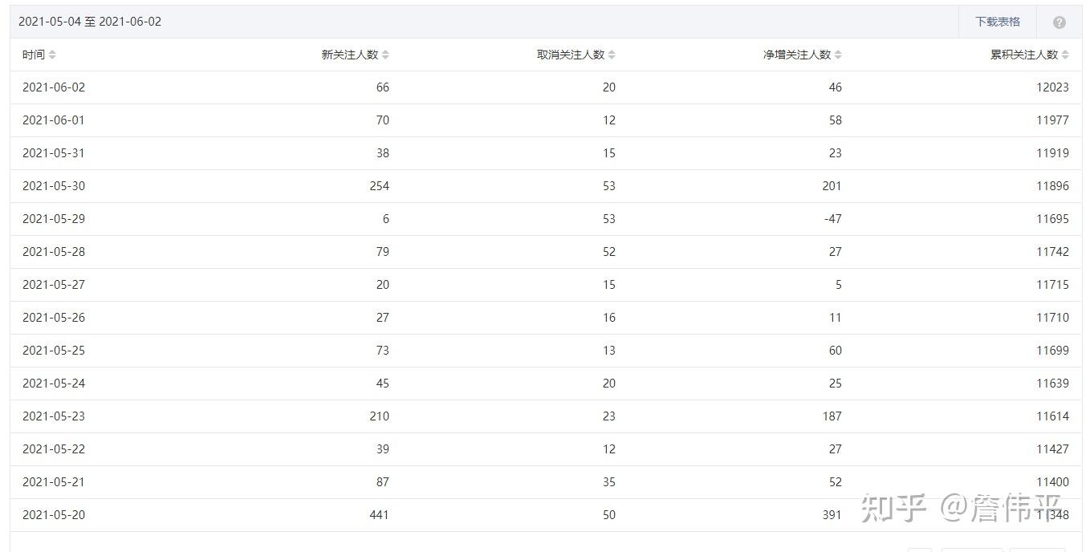Click the net increase value 187
The width and height of the screenshot is (1090, 552).
pyautogui.click(x=832, y=416)
